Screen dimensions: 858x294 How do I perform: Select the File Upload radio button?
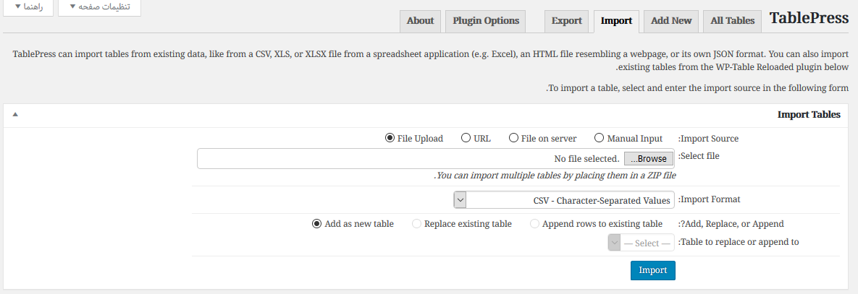[x=390, y=139]
